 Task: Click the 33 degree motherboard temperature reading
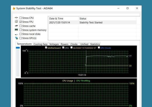tap(130, 66)
